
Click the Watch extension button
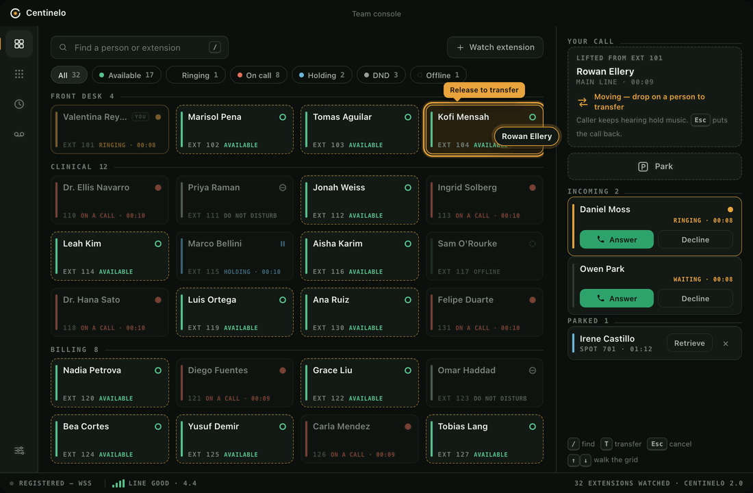pos(495,47)
